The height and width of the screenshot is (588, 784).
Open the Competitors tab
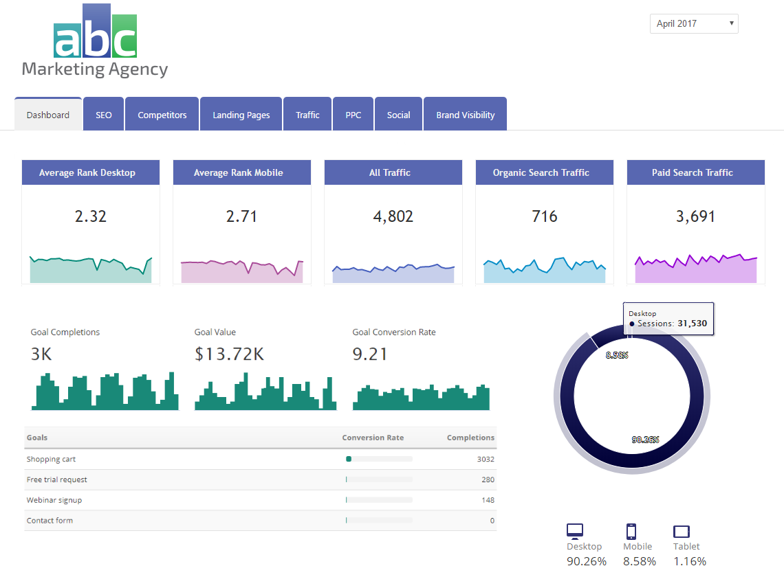pyautogui.click(x=162, y=115)
